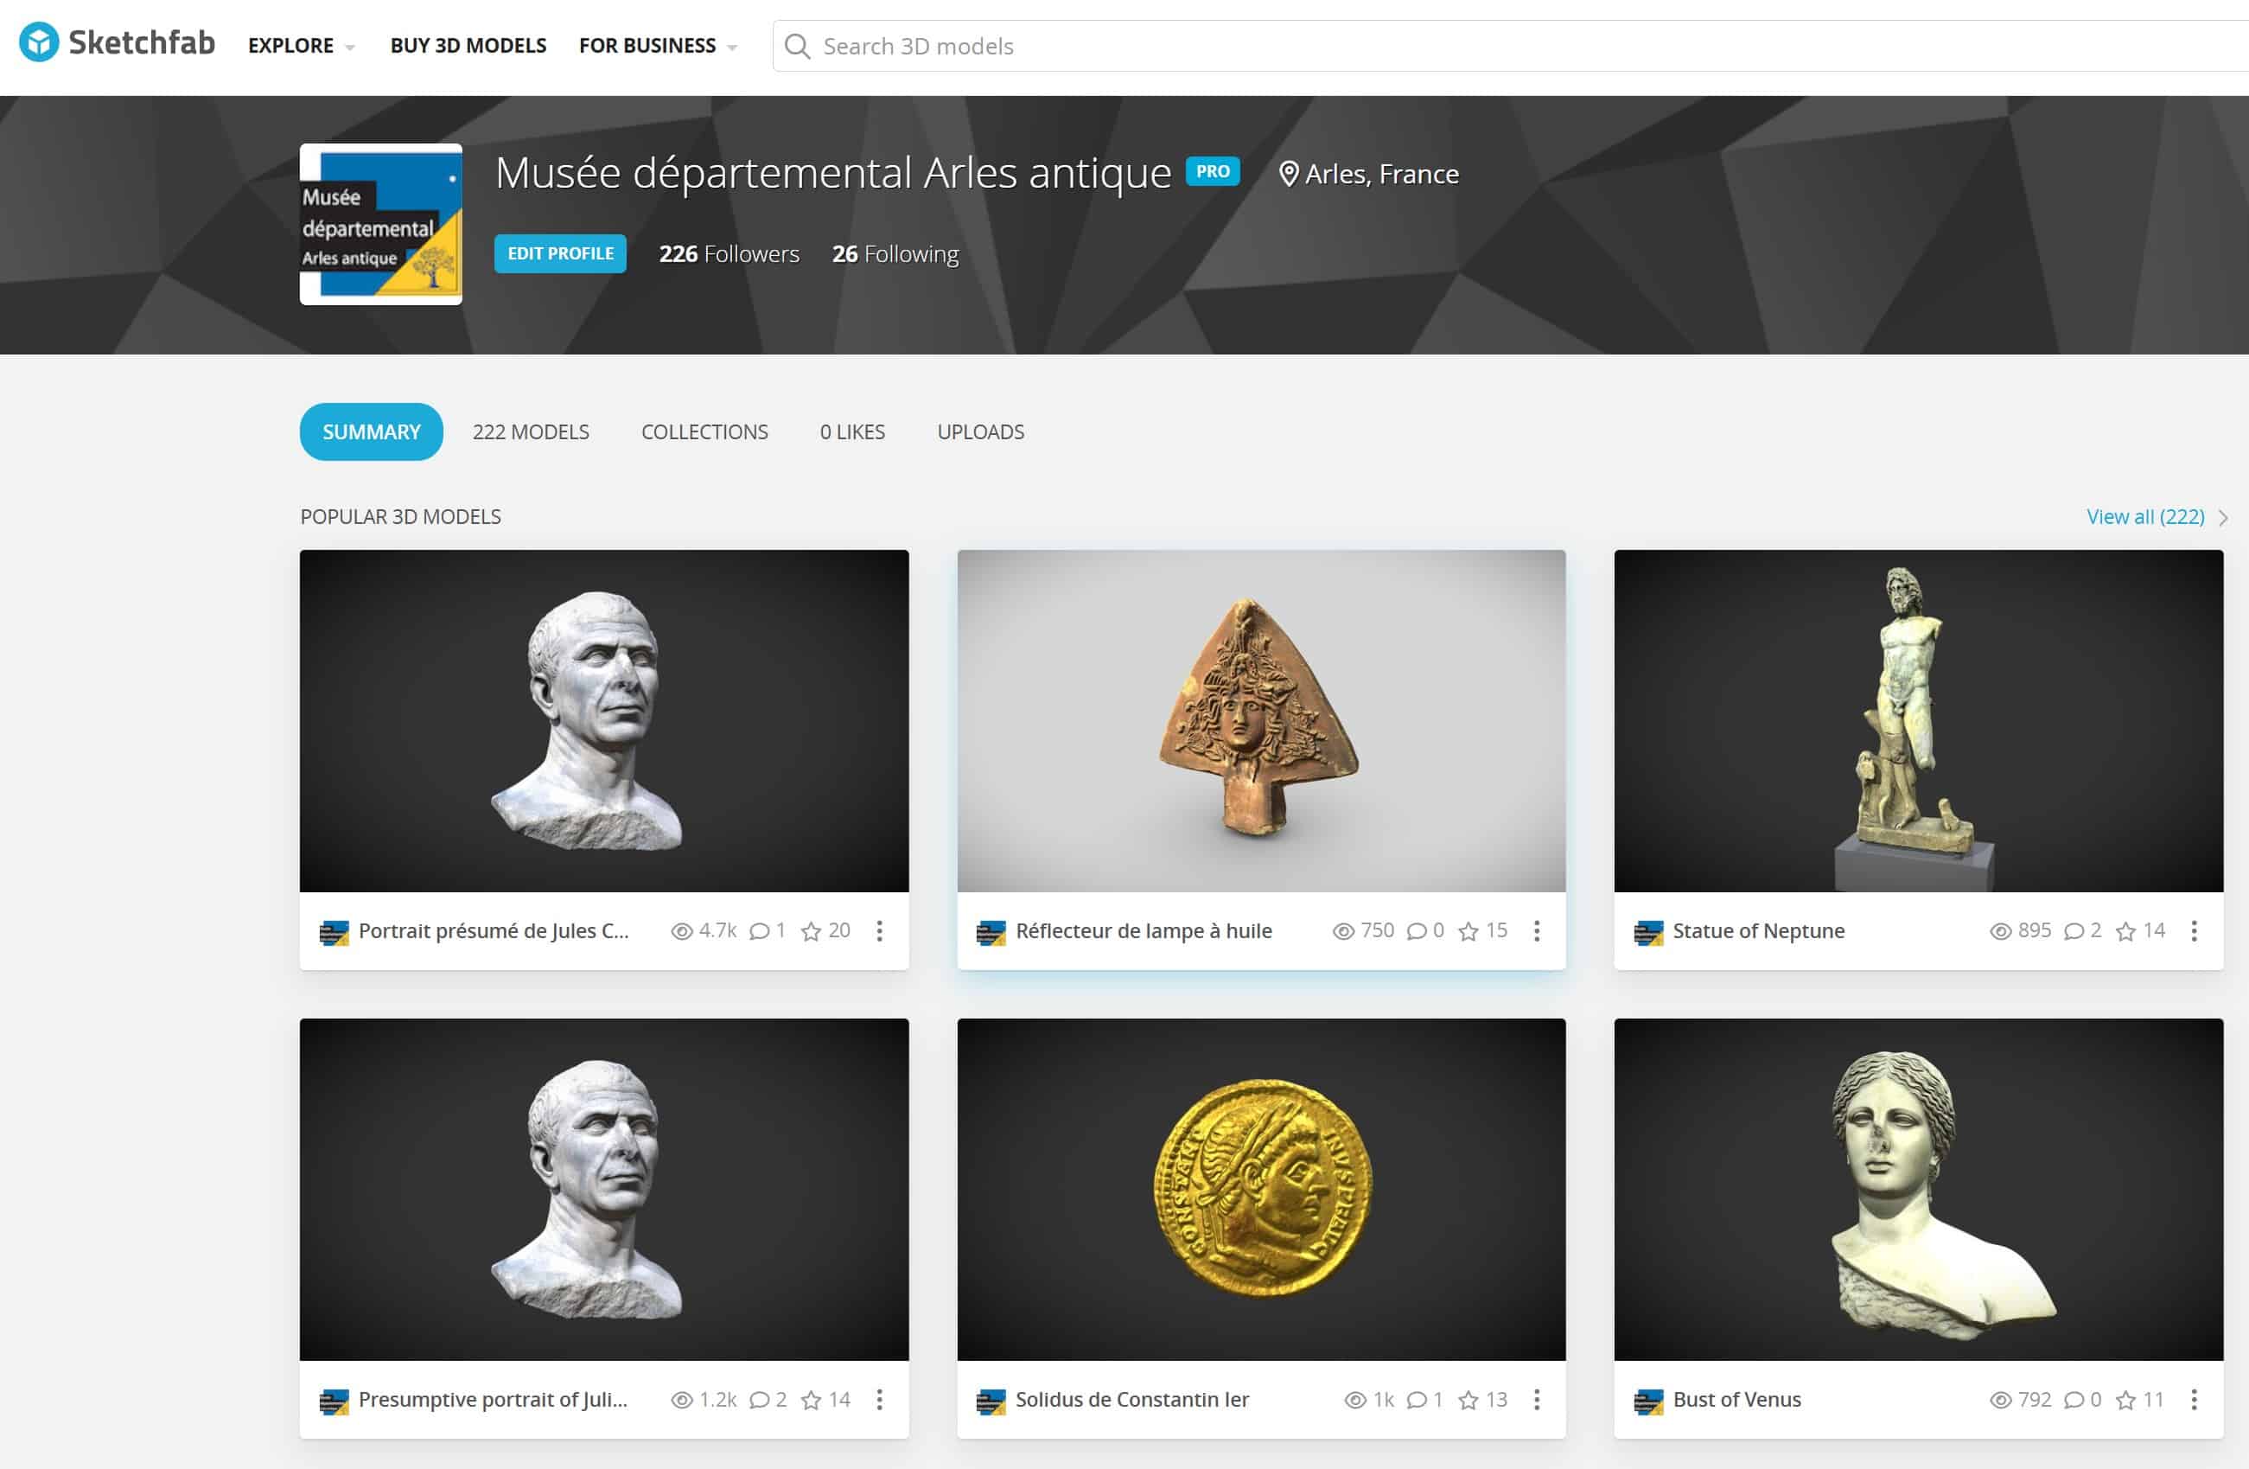The image size is (2249, 1469).
Task: Open three-dot menu for Bust of Venus
Action: (x=2193, y=1400)
